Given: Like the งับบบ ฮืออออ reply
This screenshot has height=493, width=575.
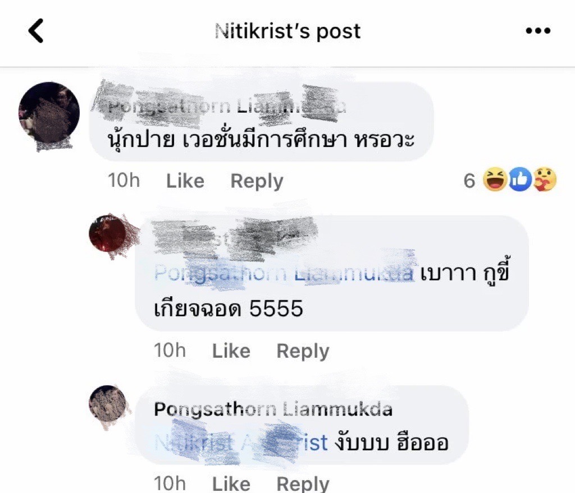Looking at the screenshot, I should pyautogui.click(x=231, y=483).
